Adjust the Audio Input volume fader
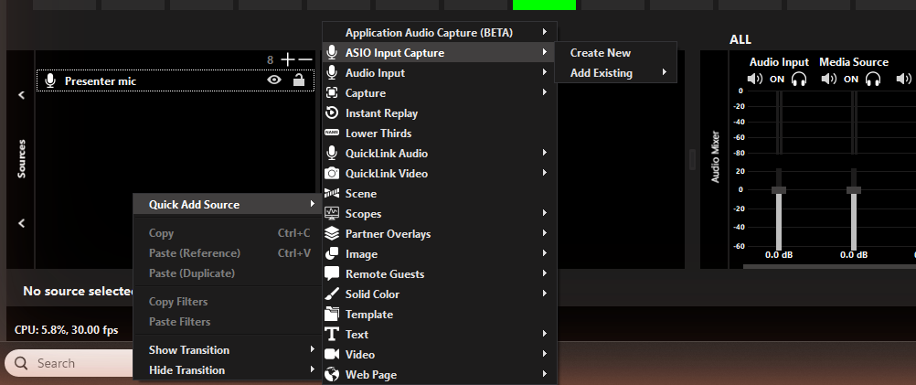Screen dimensions: 916x385 pos(779,190)
